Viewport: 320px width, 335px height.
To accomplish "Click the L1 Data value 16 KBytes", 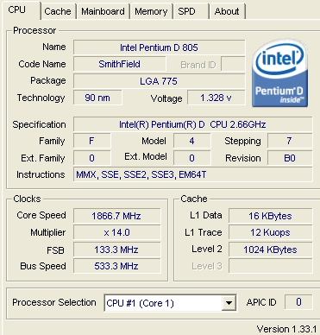I will coord(270,216).
